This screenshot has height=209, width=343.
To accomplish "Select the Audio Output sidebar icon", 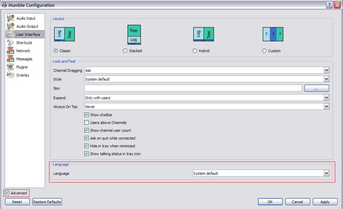I will (10, 26).
